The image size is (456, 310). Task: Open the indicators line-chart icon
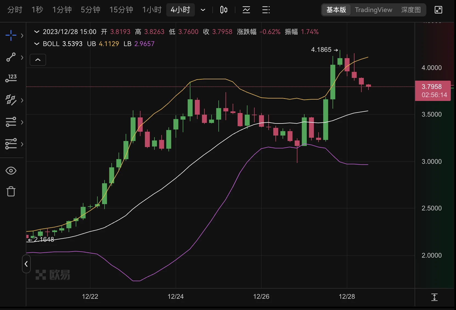(246, 10)
